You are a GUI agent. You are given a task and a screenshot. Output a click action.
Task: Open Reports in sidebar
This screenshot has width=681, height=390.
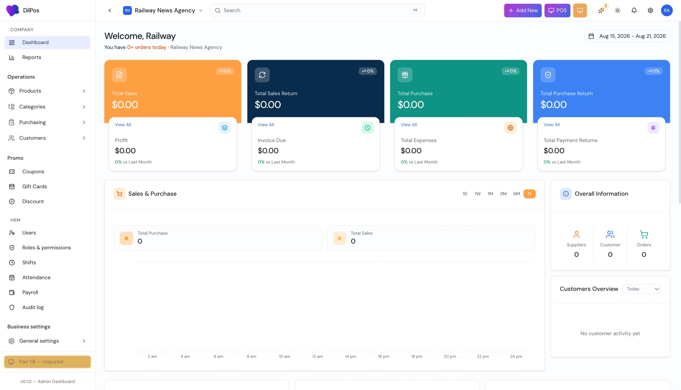[x=47, y=57]
